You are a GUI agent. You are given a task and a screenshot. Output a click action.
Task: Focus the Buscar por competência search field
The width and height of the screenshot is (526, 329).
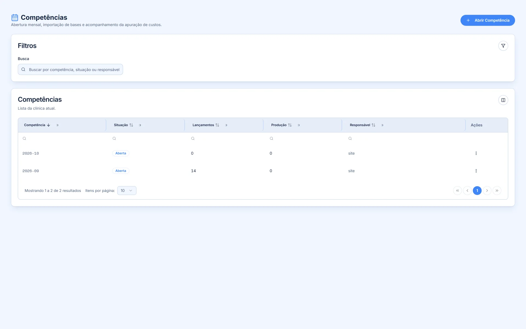click(70, 70)
